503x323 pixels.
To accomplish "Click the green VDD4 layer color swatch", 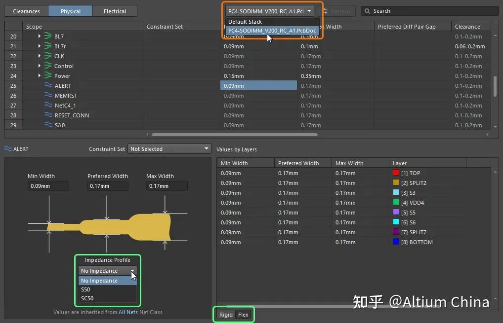I will click(x=396, y=202).
